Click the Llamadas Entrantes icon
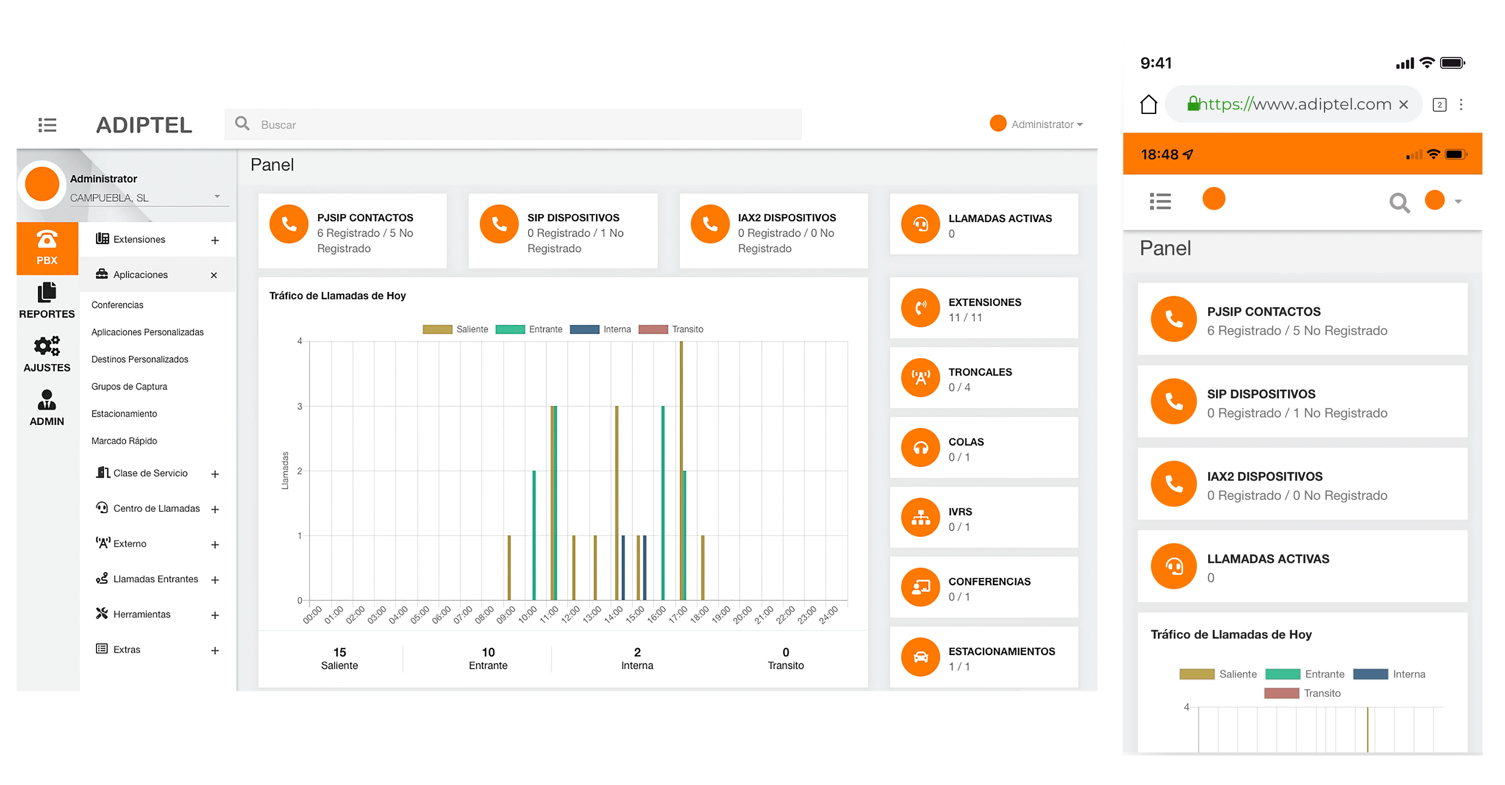The width and height of the screenshot is (1505, 785). (102, 578)
